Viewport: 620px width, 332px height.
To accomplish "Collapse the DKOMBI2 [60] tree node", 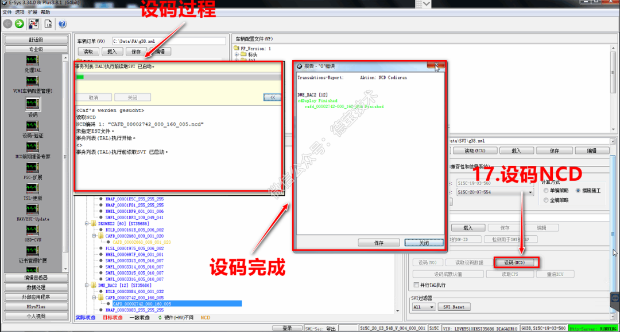I will pos(87,224).
